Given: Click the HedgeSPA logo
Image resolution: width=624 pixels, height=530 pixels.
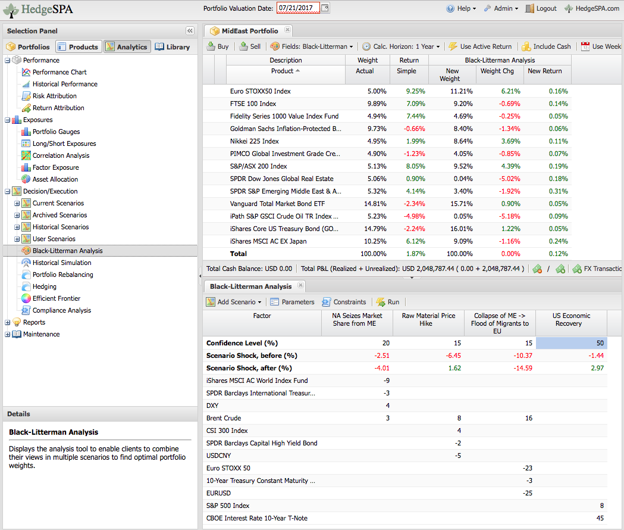Looking at the screenshot, I should click(38, 10).
